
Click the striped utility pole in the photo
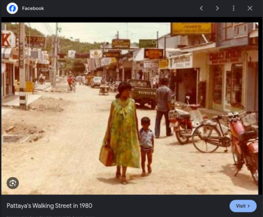coord(22,66)
